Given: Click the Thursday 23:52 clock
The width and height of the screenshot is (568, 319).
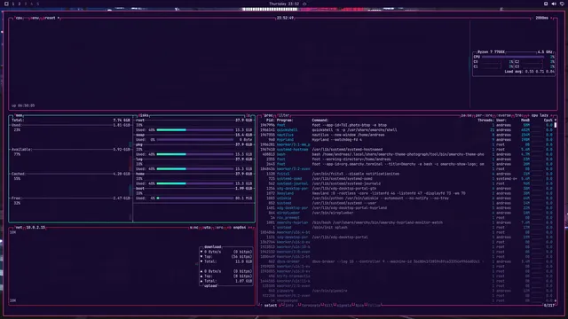Looking at the screenshot, I should (x=284, y=4).
